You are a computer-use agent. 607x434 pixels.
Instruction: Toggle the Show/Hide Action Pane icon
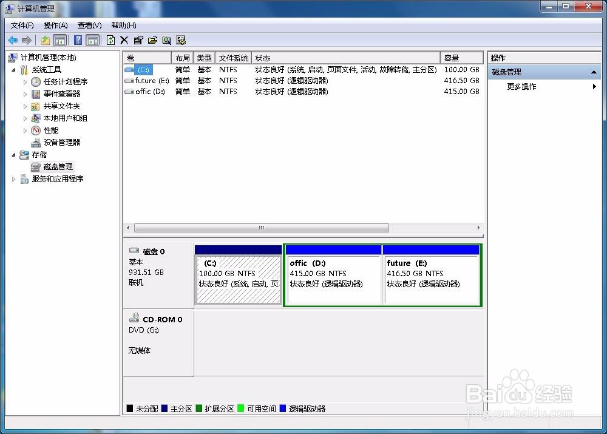93,40
